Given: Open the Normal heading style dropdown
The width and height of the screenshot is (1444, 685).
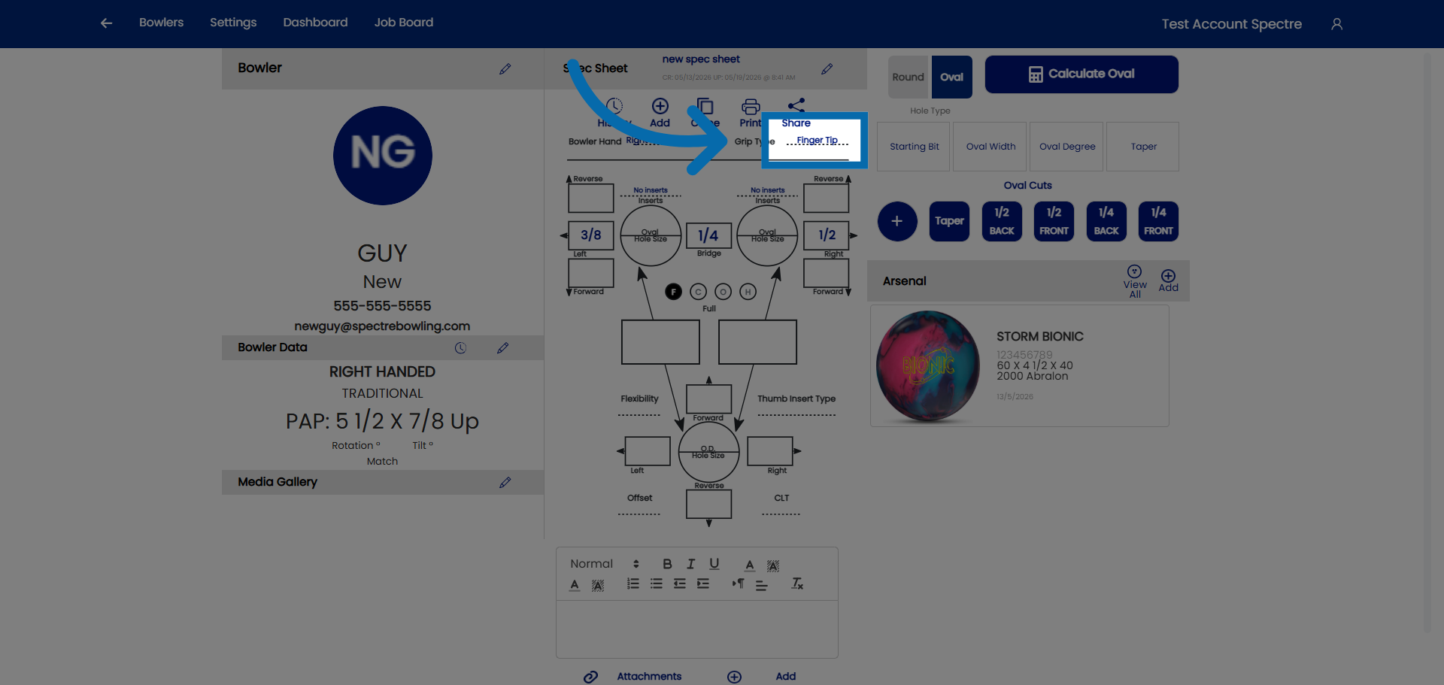Looking at the screenshot, I should tap(604, 564).
